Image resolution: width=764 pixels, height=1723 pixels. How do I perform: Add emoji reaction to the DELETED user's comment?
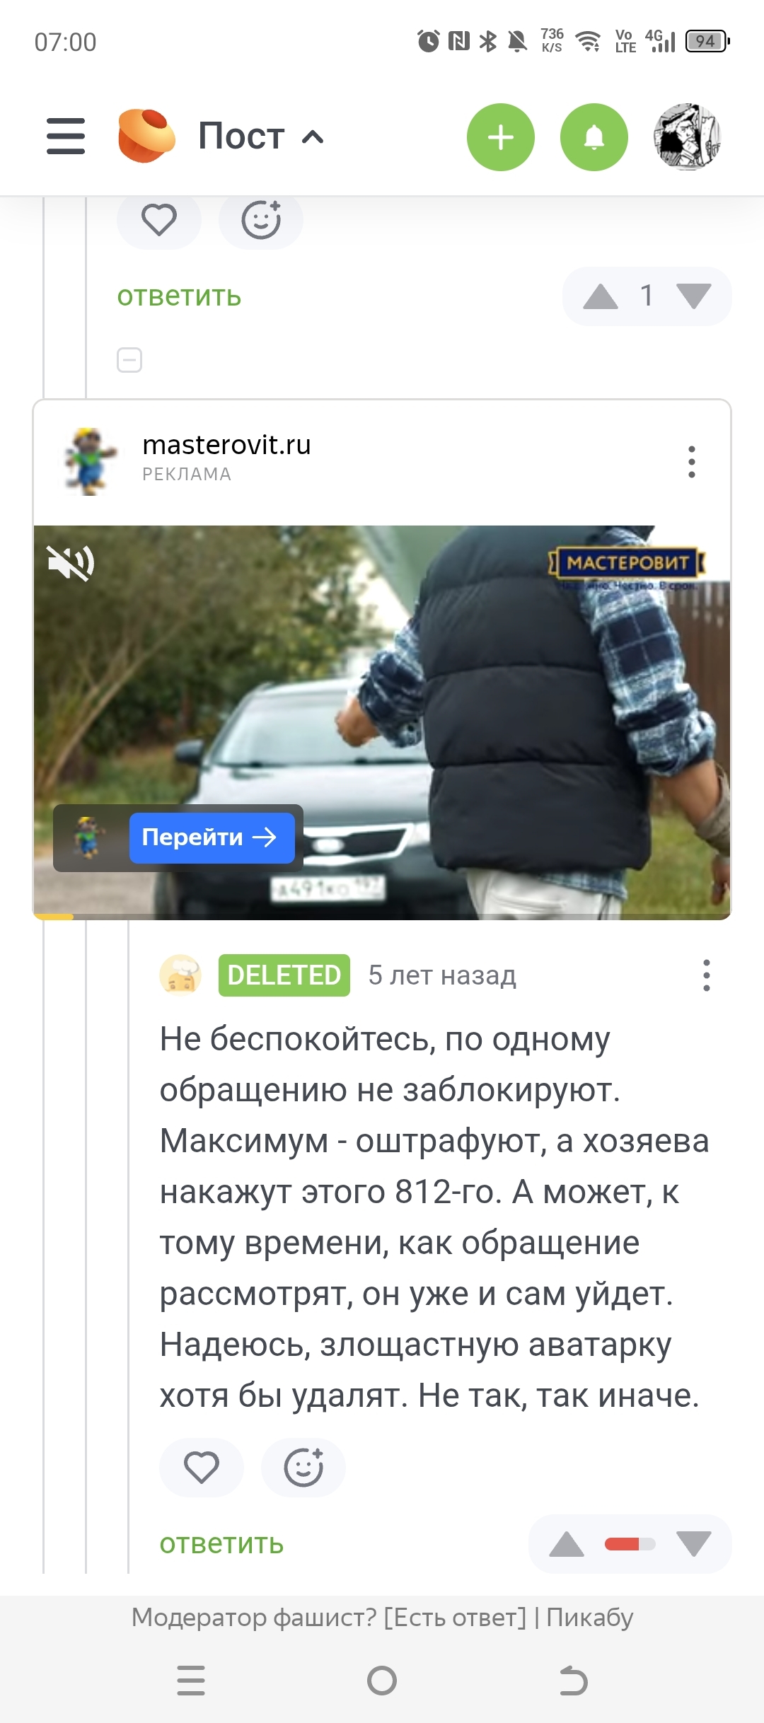[303, 1468]
